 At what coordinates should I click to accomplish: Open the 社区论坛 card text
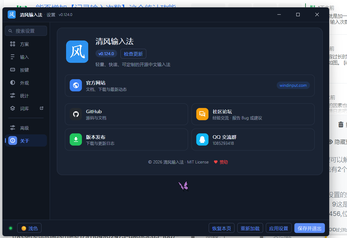[x=237, y=115]
